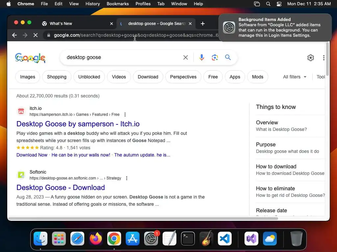Open the Trash in dock
Viewport: 337px width, 252px height.
coord(297,239)
